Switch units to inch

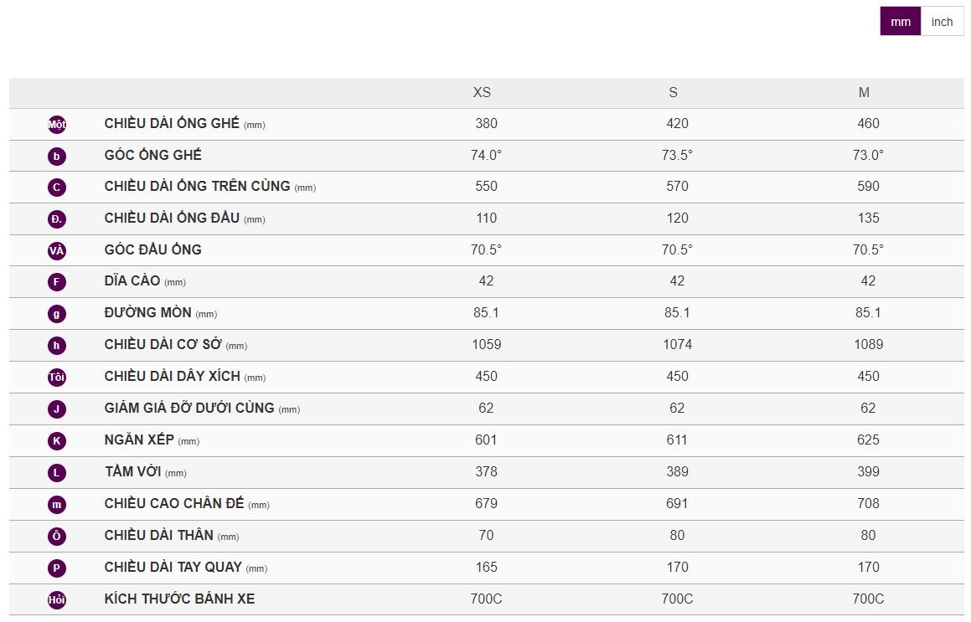tap(942, 22)
